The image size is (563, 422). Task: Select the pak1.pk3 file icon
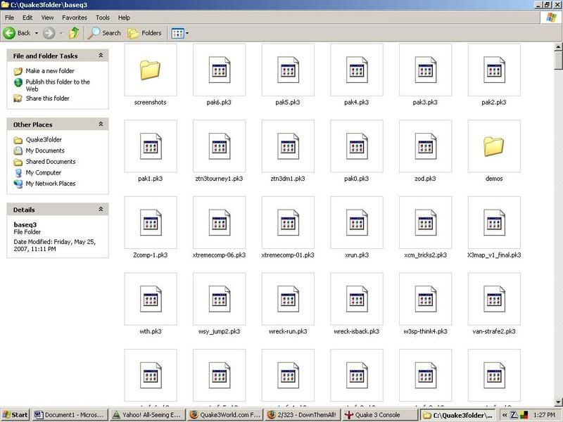pos(151,146)
